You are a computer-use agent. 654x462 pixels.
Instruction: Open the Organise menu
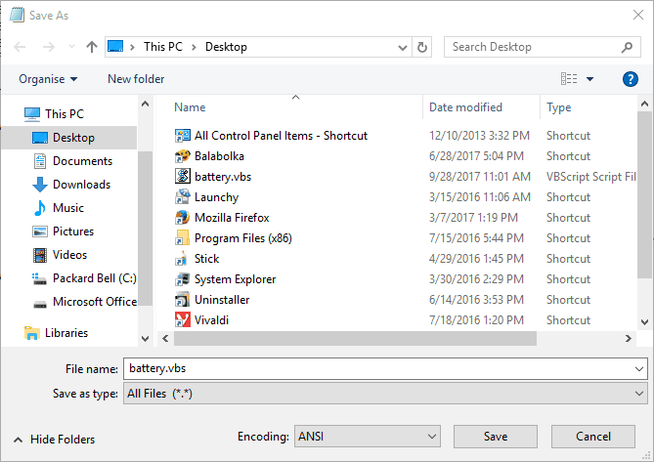tap(48, 79)
